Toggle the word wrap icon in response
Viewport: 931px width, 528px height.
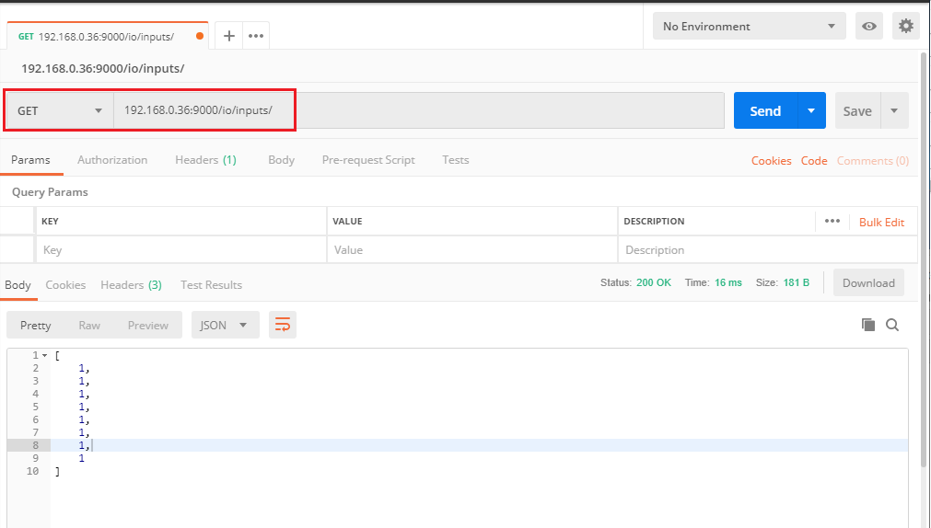283,325
